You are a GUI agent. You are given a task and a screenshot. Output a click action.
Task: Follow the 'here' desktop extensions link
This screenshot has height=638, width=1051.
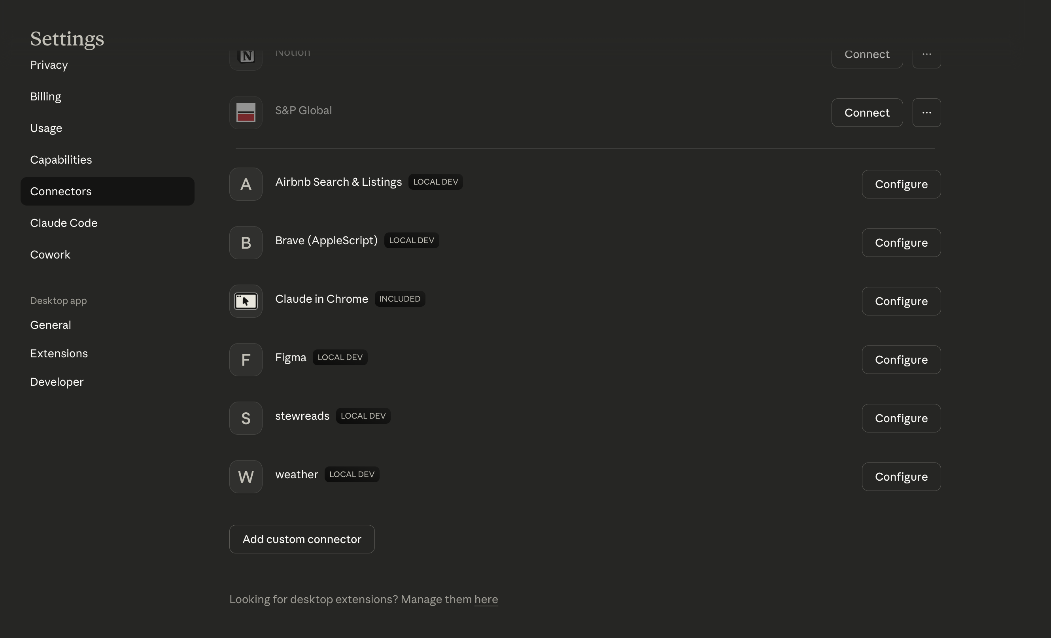pyautogui.click(x=486, y=599)
